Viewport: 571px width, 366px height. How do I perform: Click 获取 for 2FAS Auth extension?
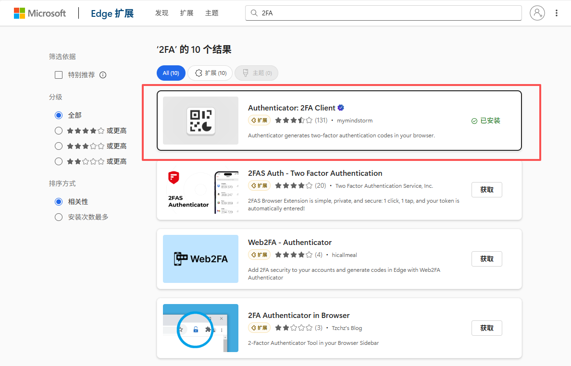coord(486,190)
